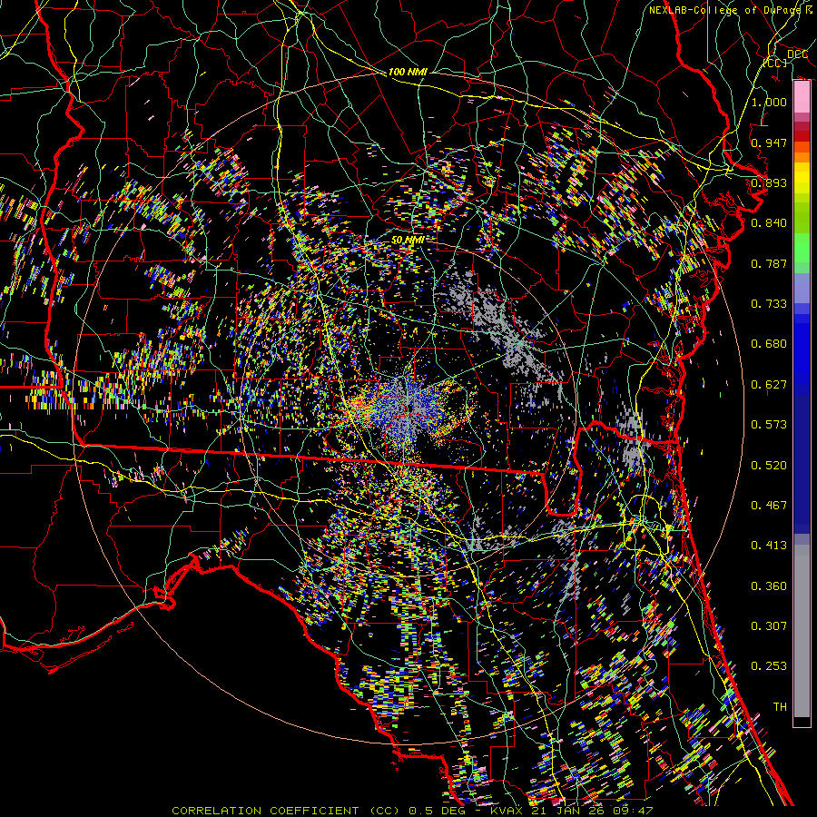The width and height of the screenshot is (817, 817).
Task: Pick the bright green segment of the color scale
Action: pos(802,248)
